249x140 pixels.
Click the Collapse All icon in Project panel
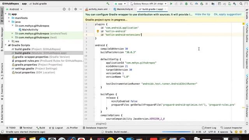click(x=69, y=9)
